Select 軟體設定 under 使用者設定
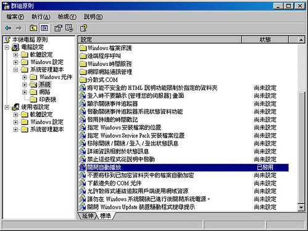The width and height of the screenshot is (308, 231). [41, 115]
